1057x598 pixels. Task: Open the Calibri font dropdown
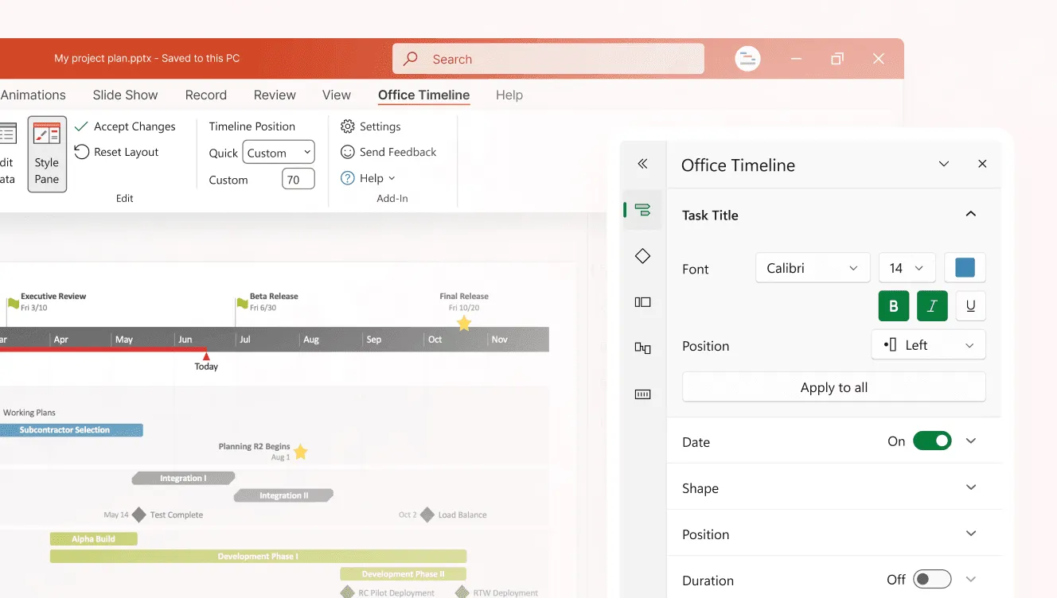pos(812,268)
